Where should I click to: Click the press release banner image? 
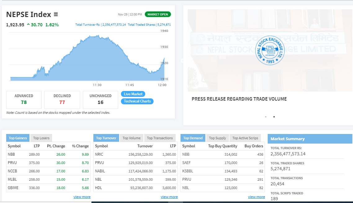click(x=270, y=50)
